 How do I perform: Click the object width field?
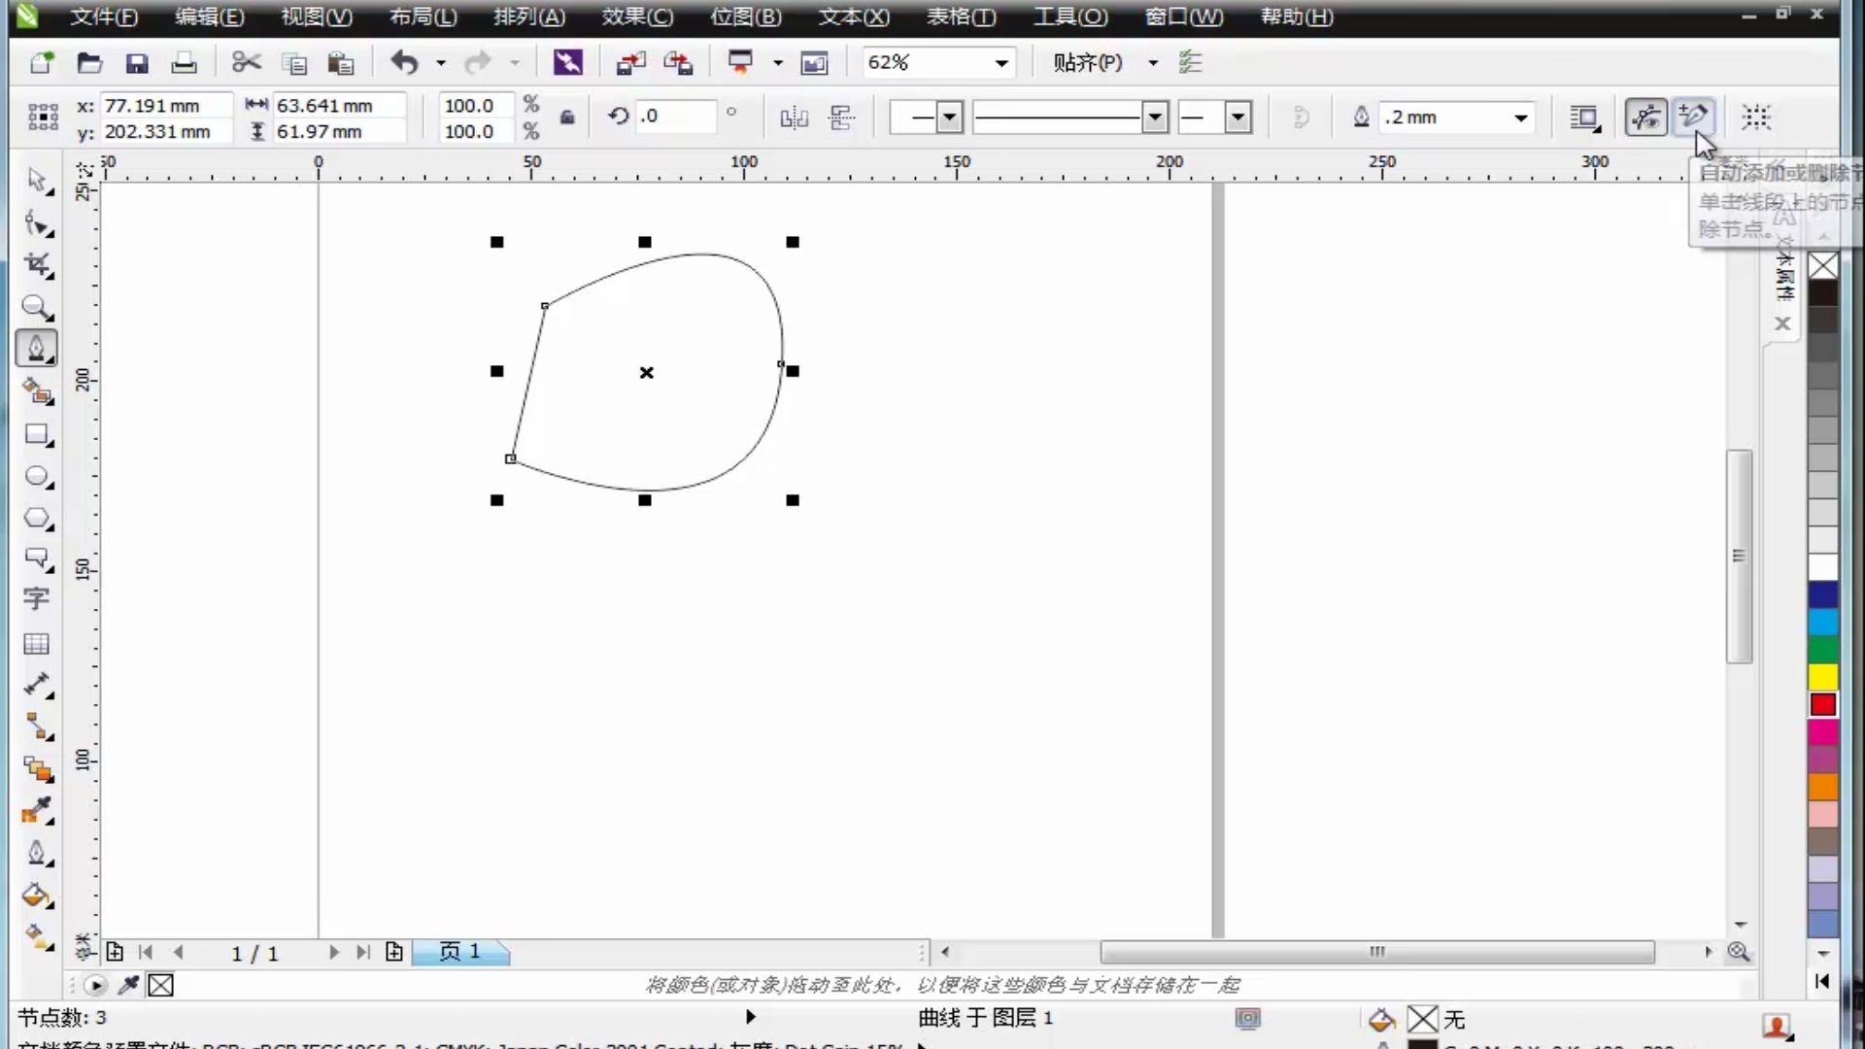point(338,105)
